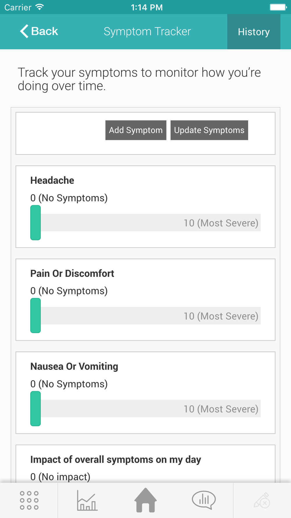Click the Nausea Or Vomiting slider handle
The image size is (291, 518).
pyautogui.click(x=36, y=408)
